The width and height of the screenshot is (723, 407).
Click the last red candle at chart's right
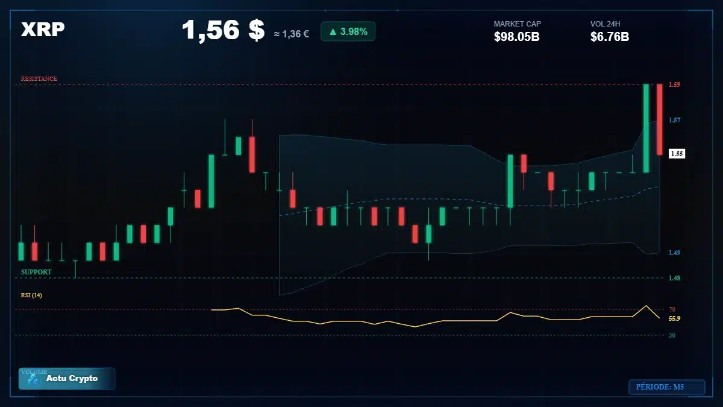pyautogui.click(x=660, y=119)
